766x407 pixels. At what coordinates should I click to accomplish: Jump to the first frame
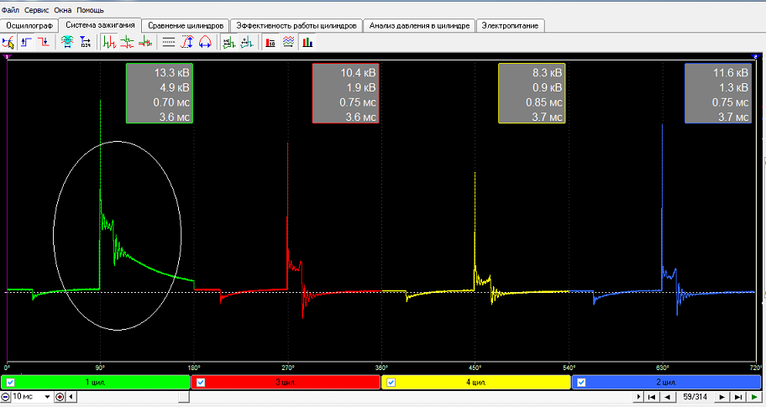(x=652, y=397)
